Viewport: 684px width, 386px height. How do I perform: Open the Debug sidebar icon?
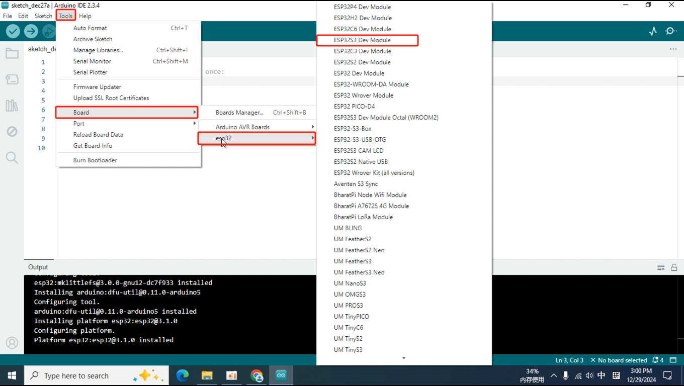point(12,132)
